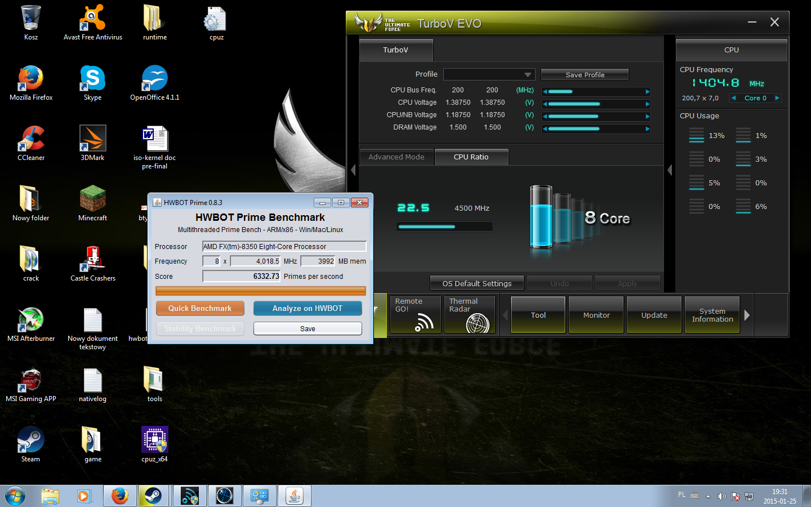Open the Thermal Radar feature
This screenshot has width=811, height=507.
click(x=470, y=315)
